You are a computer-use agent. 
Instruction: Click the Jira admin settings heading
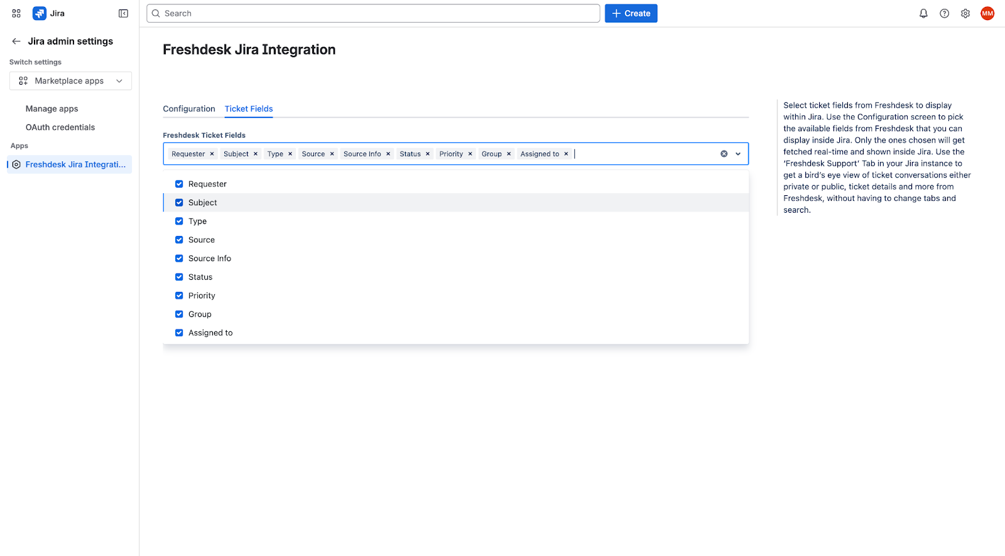[70, 41]
